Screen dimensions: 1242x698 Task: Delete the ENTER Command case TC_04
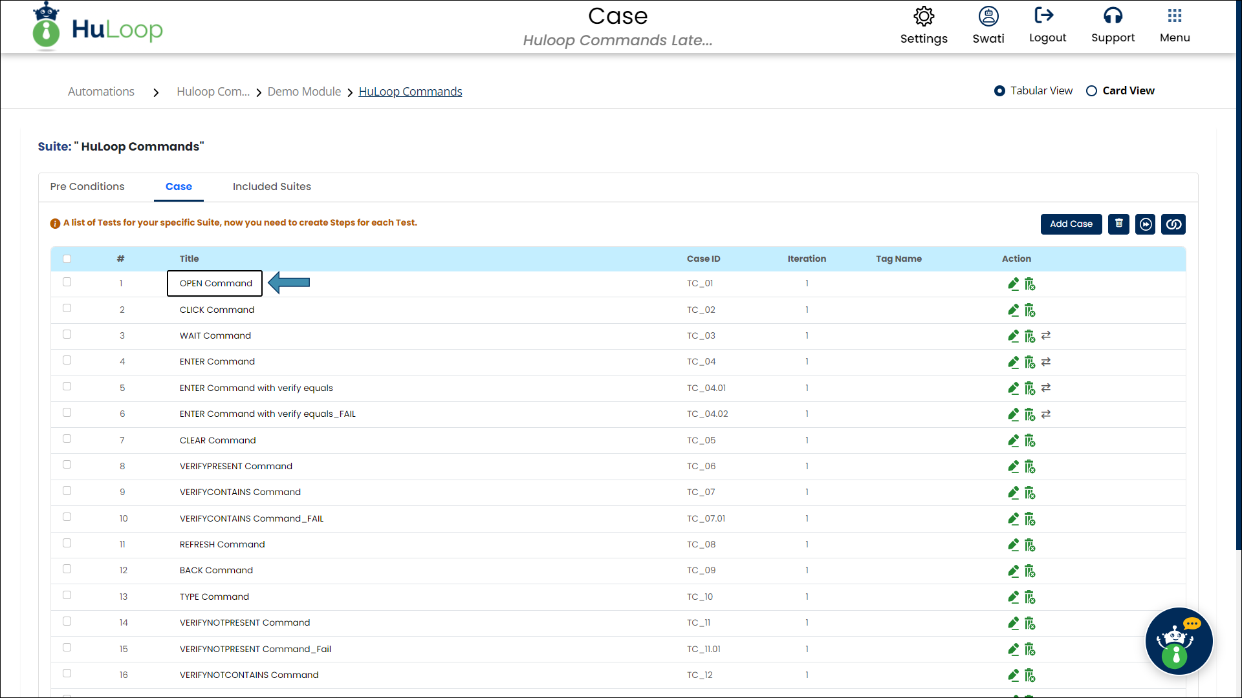1030,362
